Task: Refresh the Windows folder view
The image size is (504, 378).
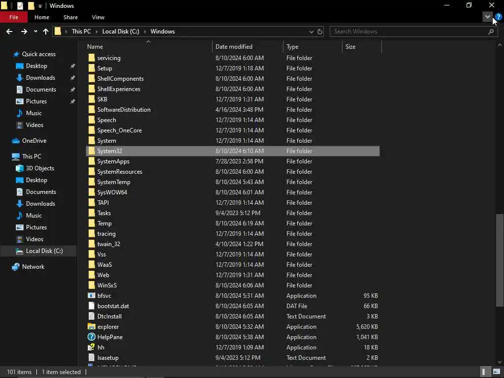Action: click(320, 31)
